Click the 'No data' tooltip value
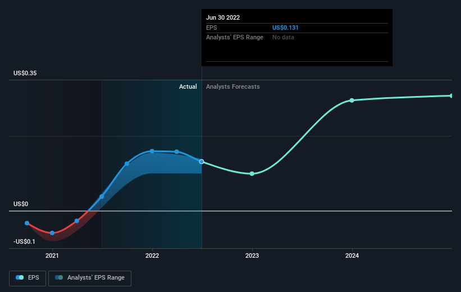 pos(283,38)
